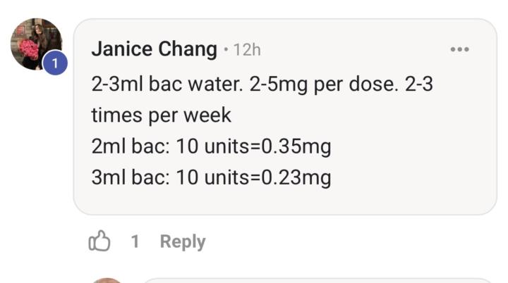Viewport: 508px width, 283px height.
Task: Click the '3ml bac: 10 units=0.23mg' line
Action: point(211,177)
